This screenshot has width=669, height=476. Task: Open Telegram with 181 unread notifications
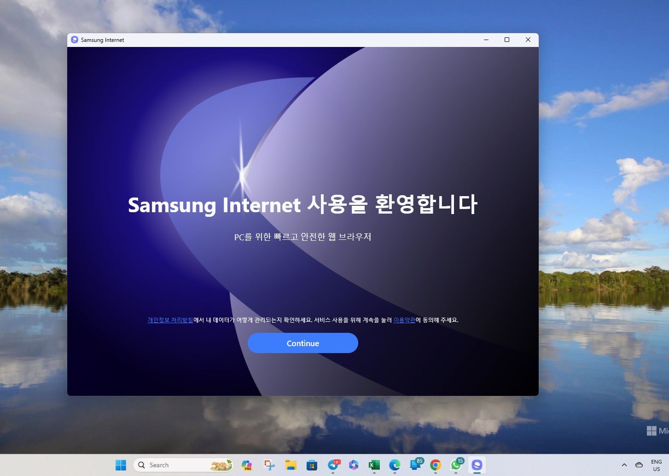(x=332, y=465)
